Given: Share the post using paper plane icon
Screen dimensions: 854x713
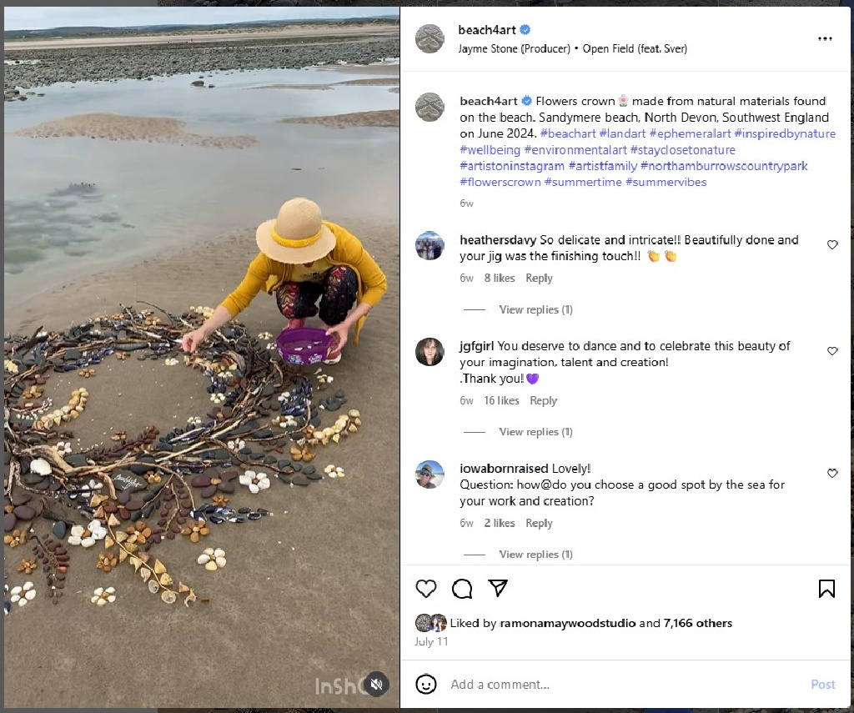Looking at the screenshot, I should click(498, 588).
